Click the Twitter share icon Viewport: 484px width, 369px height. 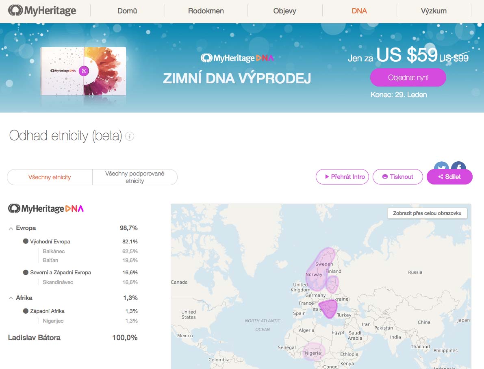tap(441, 165)
